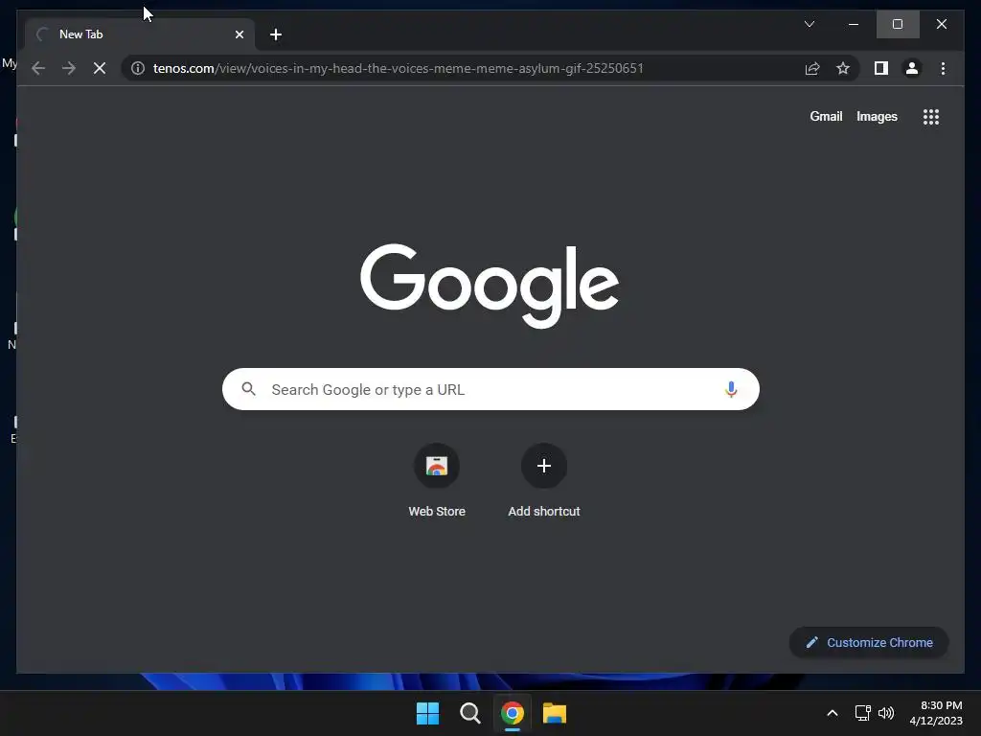Click the search magnifier icon in search box
The height and width of the screenshot is (736, 981).
coord(248,389)
